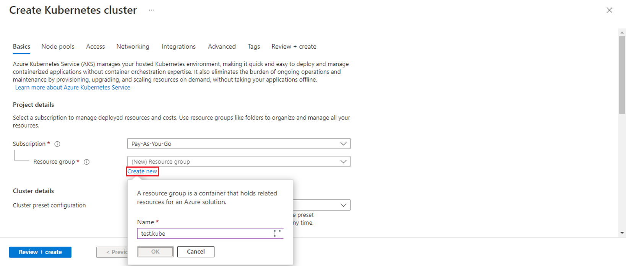The image size is (626, 266).
Task: Click the Resource group info icon
Action: 87,162
